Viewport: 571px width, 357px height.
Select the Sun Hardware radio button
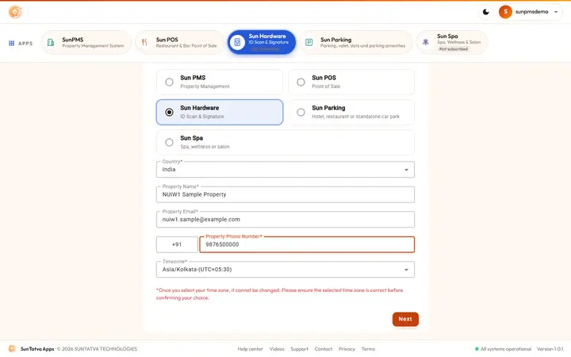click(169, 112)
